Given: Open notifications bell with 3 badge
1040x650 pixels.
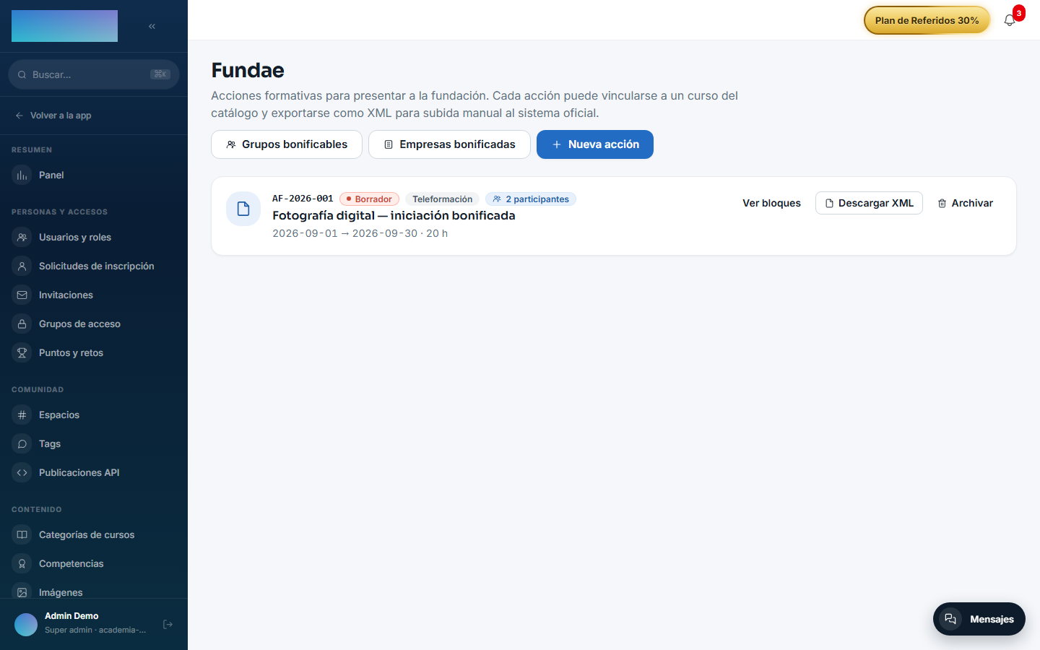Looking at the screenshot, I should point(1010,20).
